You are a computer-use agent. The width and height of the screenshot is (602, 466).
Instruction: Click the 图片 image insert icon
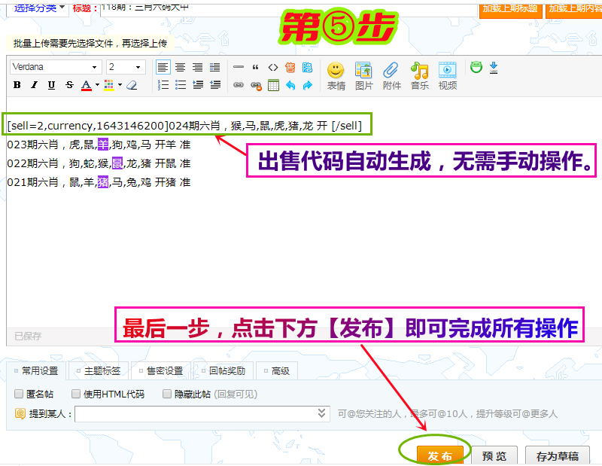363,75
